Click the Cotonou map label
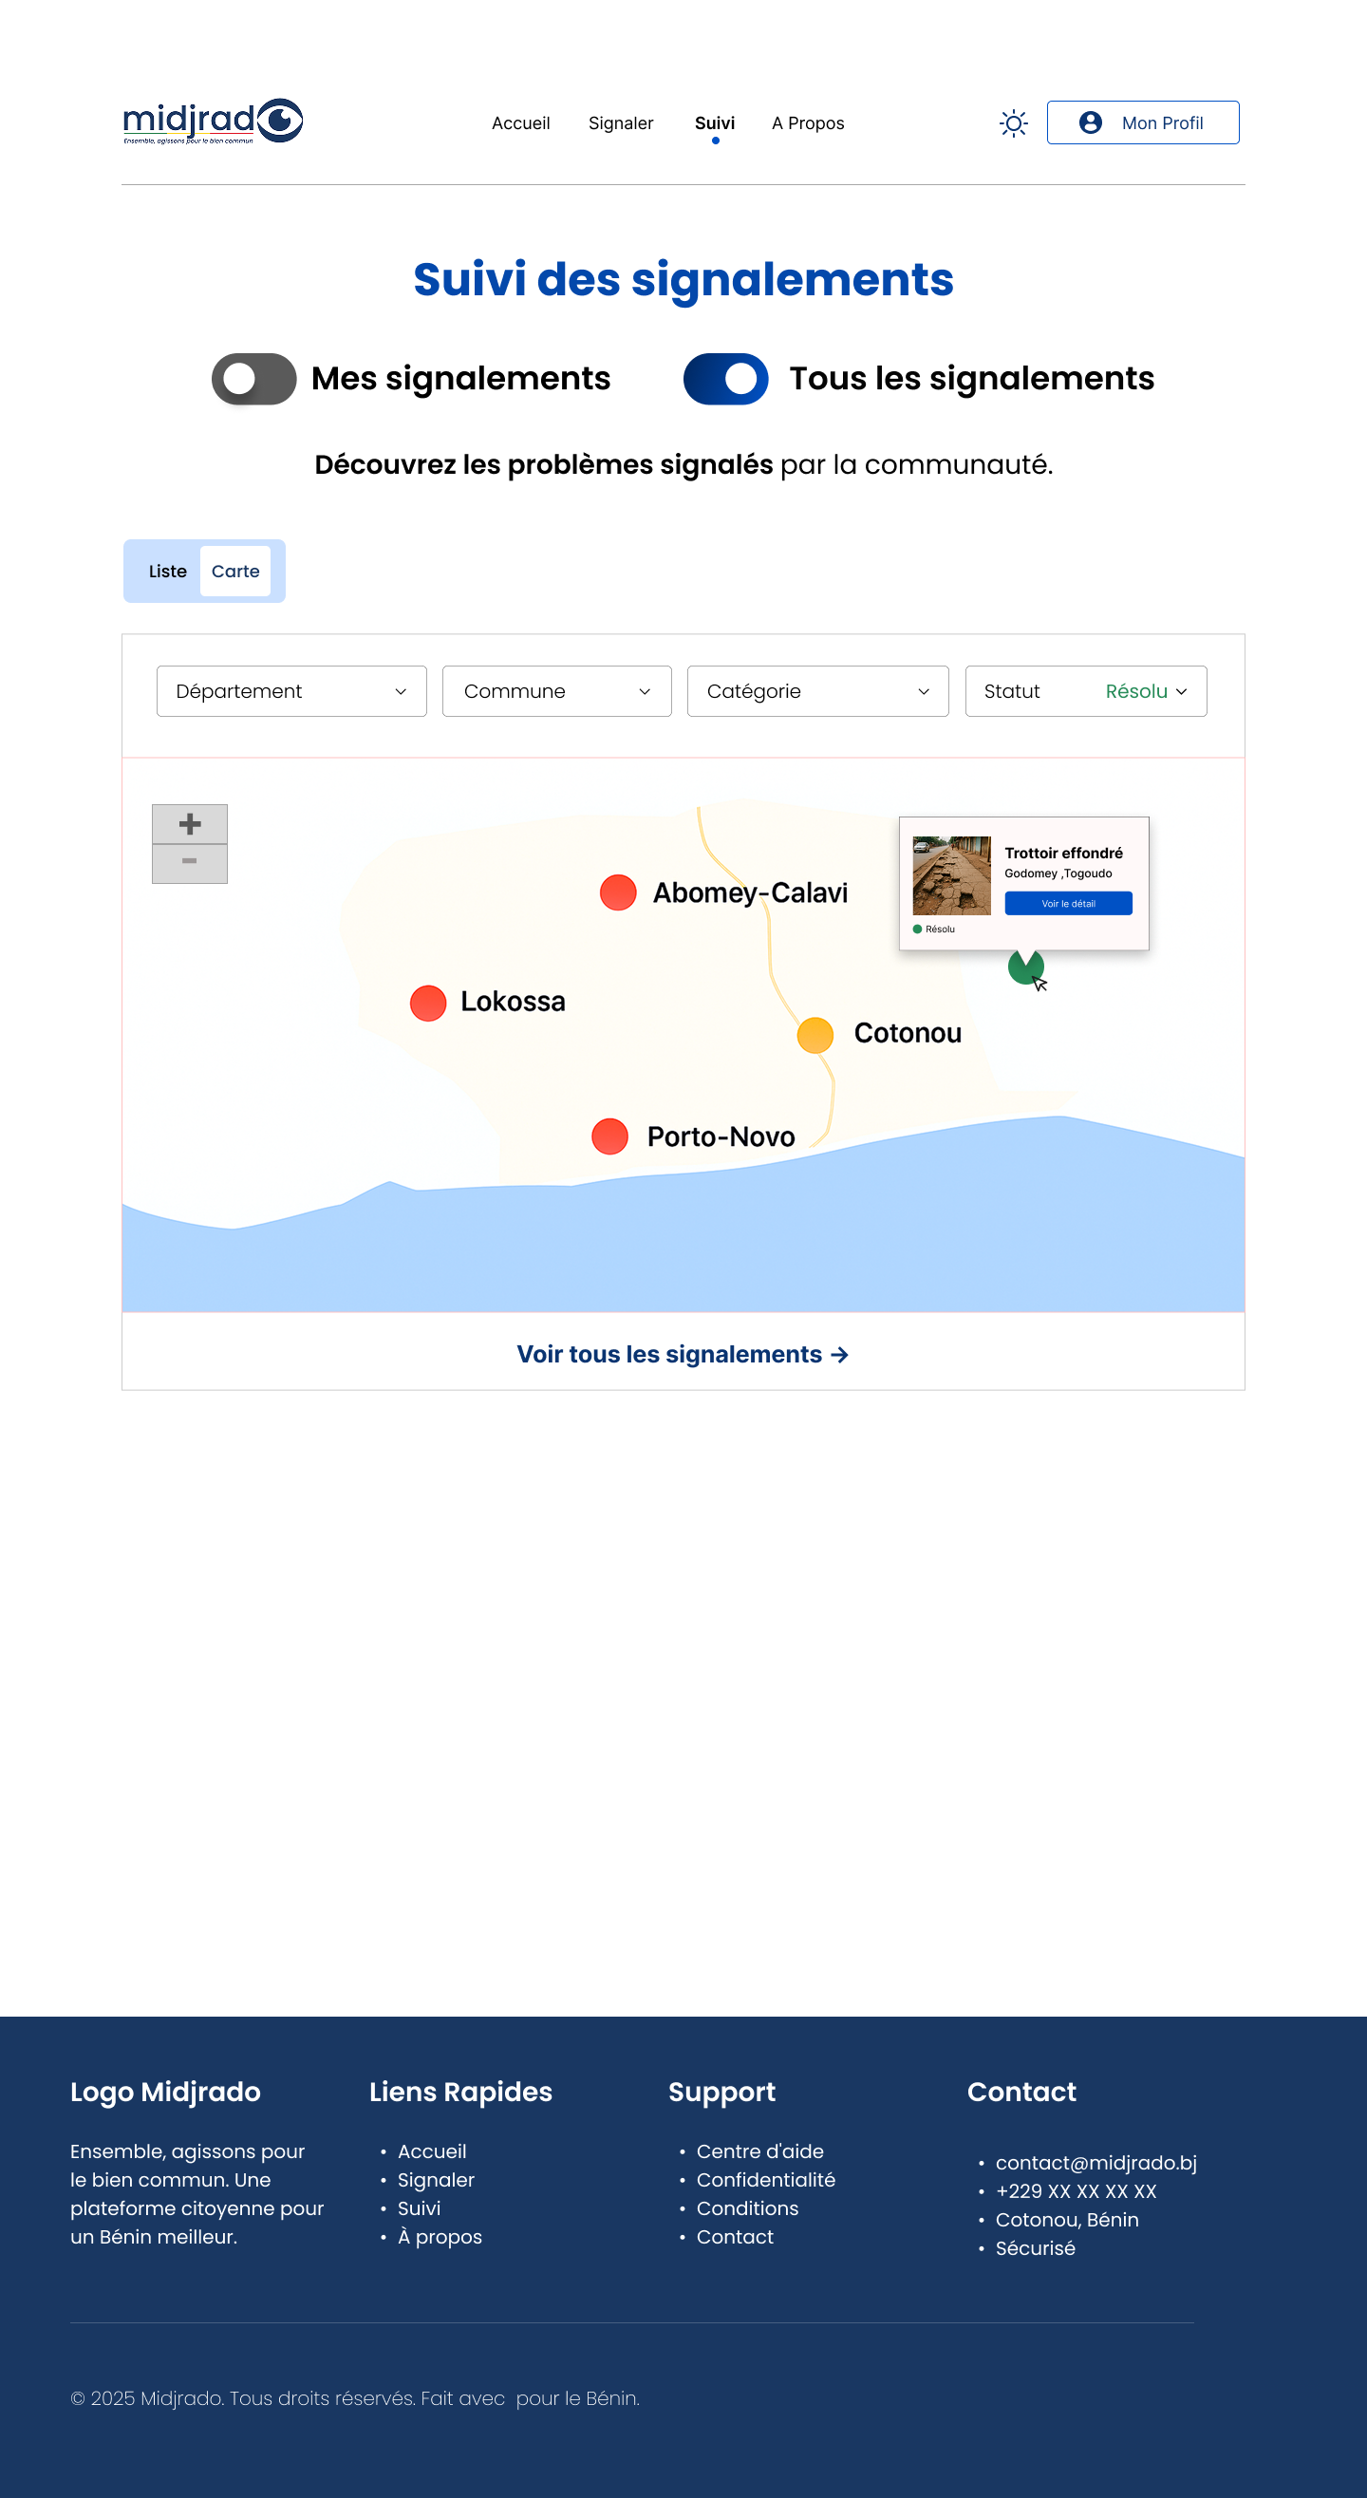The image size is (1367, 2498). 908,1034
